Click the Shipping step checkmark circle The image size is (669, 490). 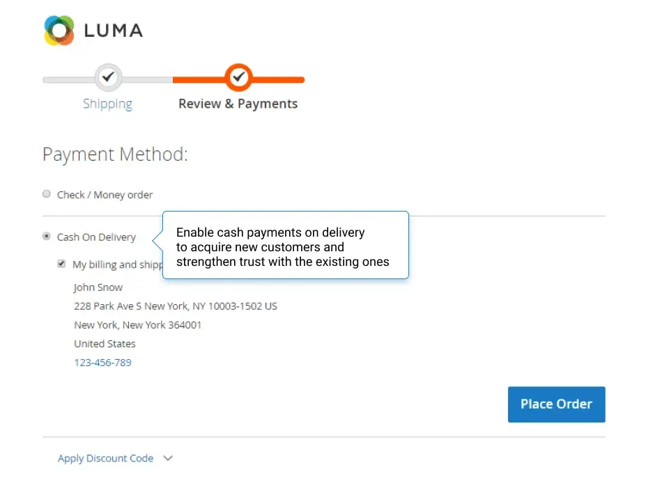coord(107,77)
